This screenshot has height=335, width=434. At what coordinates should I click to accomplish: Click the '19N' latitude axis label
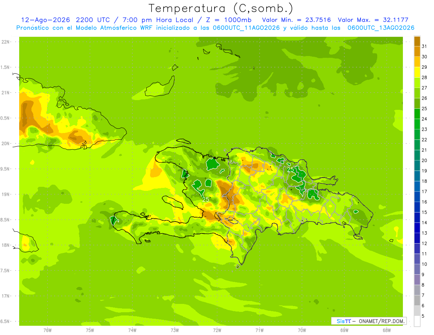tap(5, 194)
